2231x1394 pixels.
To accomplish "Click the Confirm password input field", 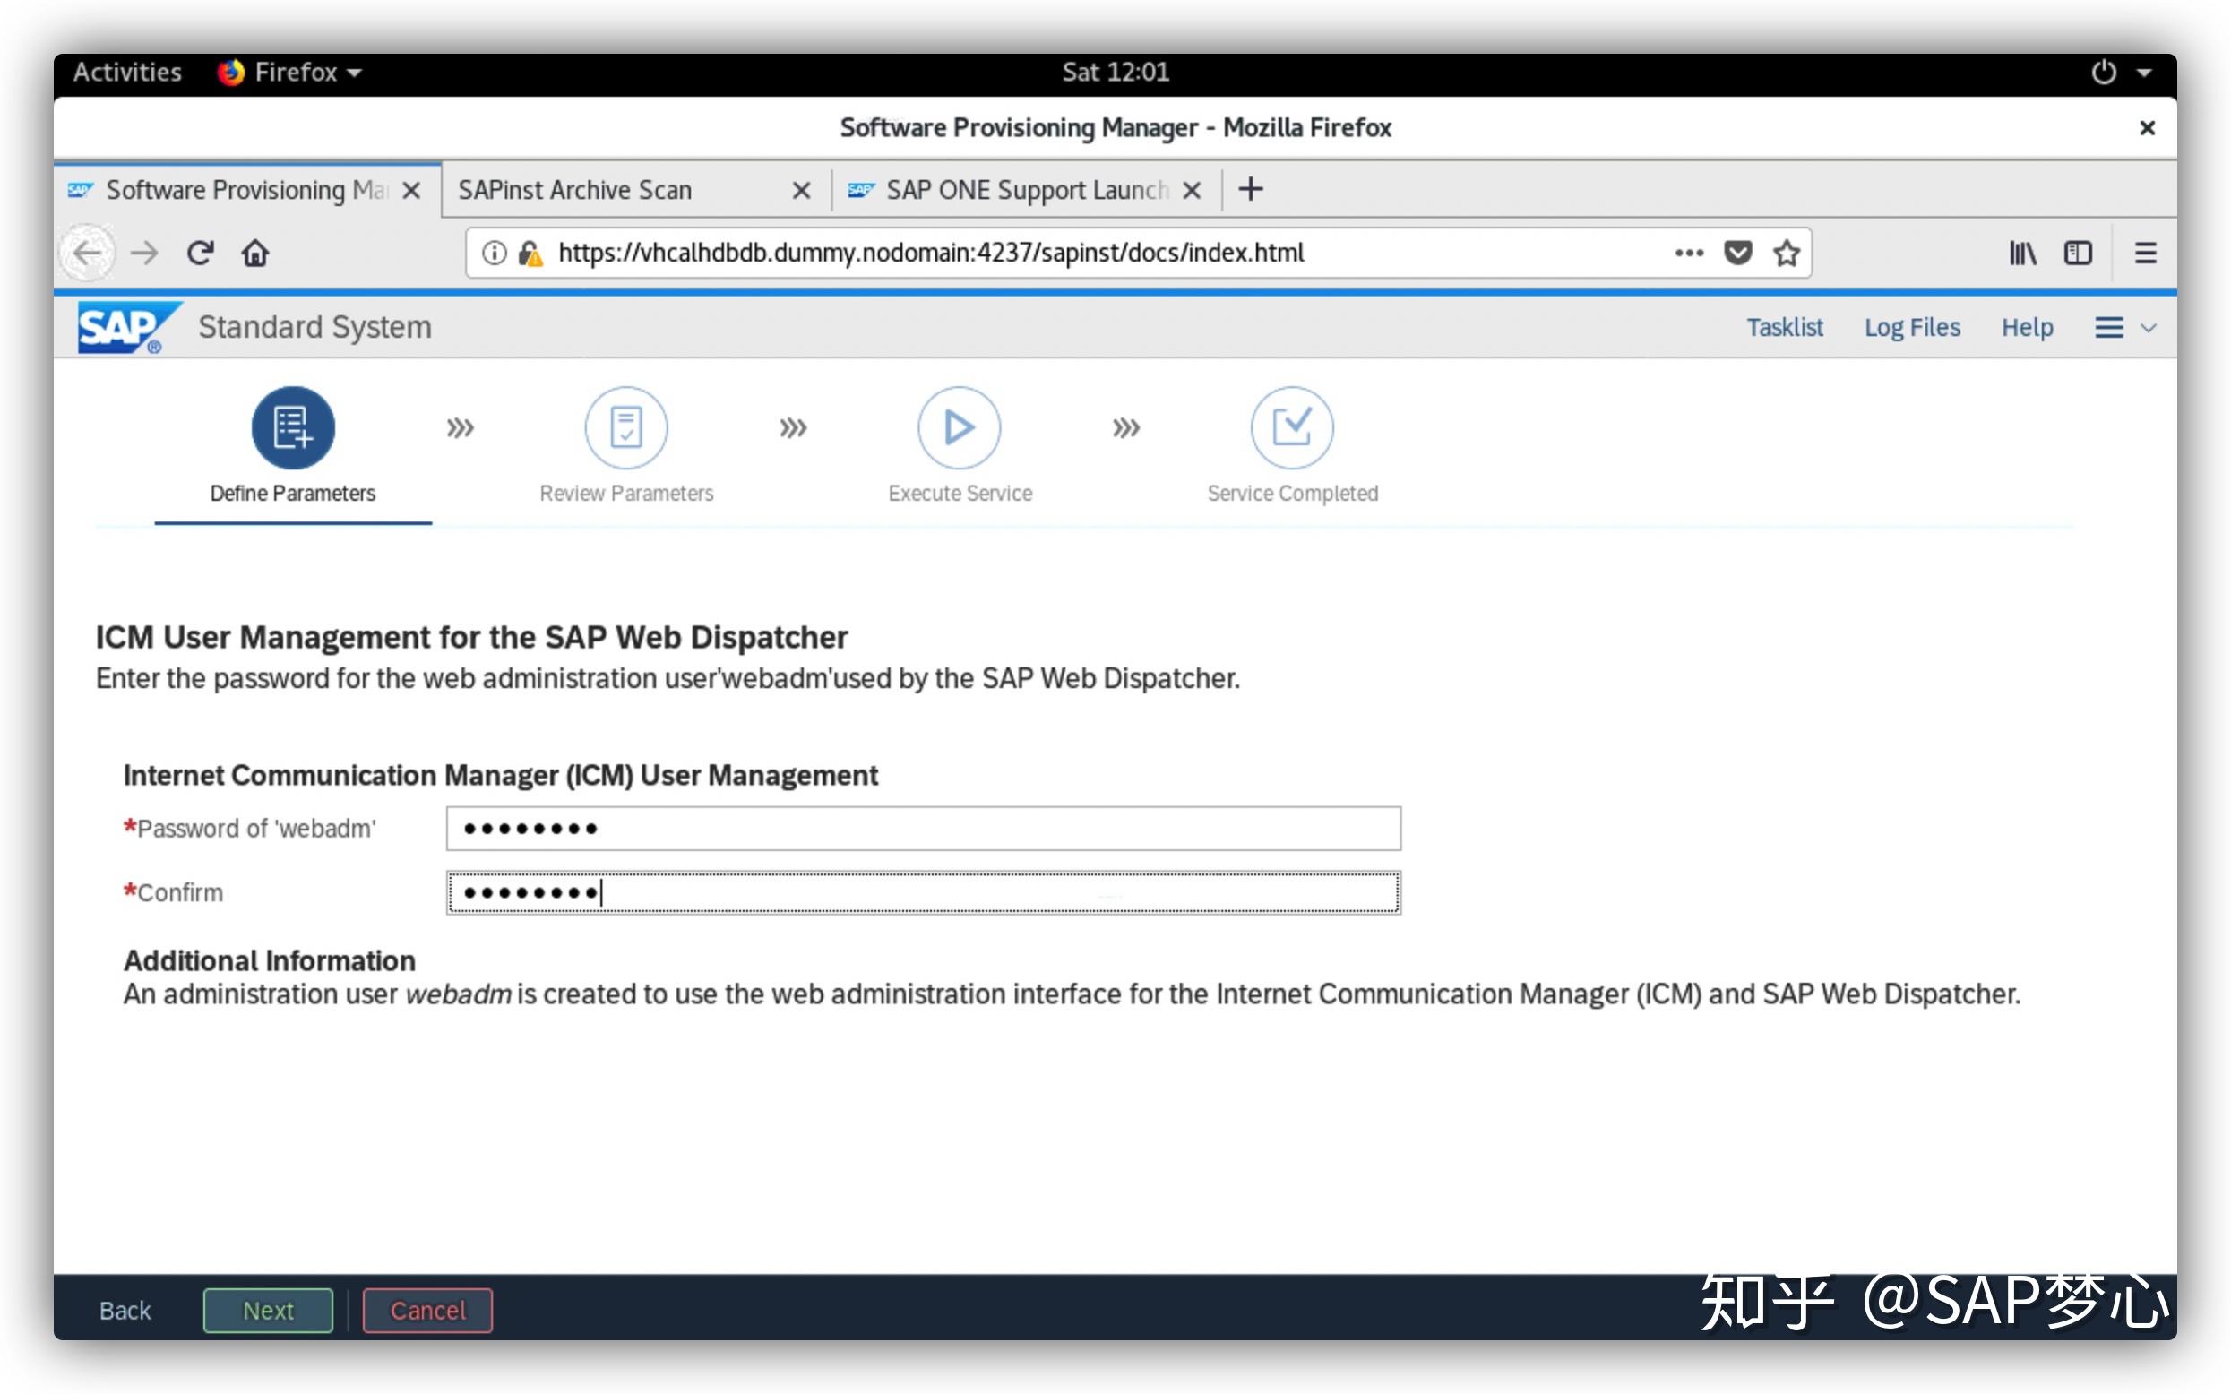I will (x=924, y=891).
